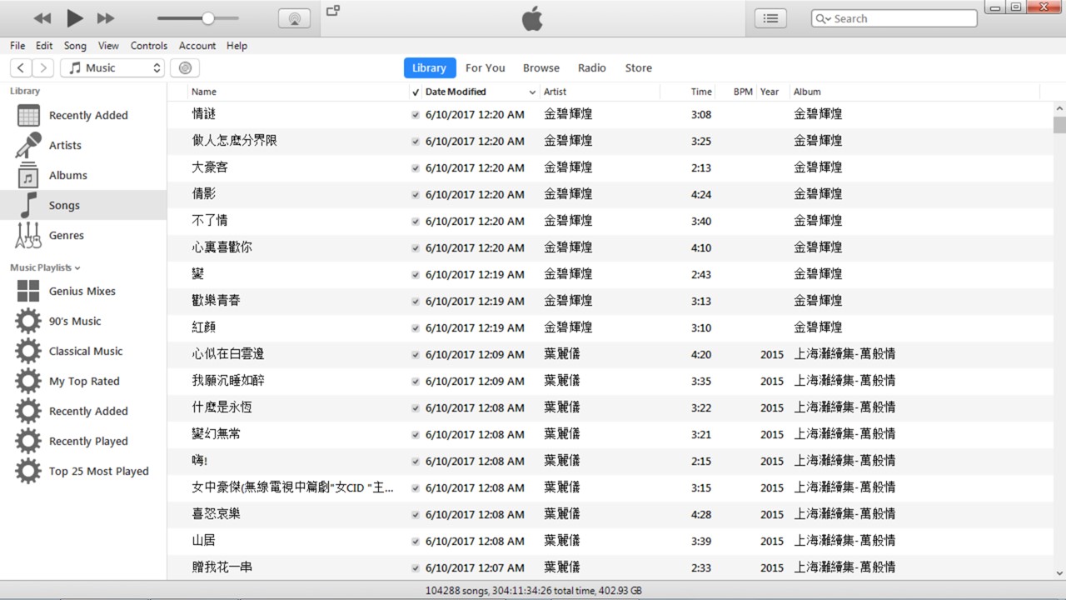The image size is (1066, 600).
Task: Uncheck the song 心裏喜歡你
Action: [x=416, y=248]
